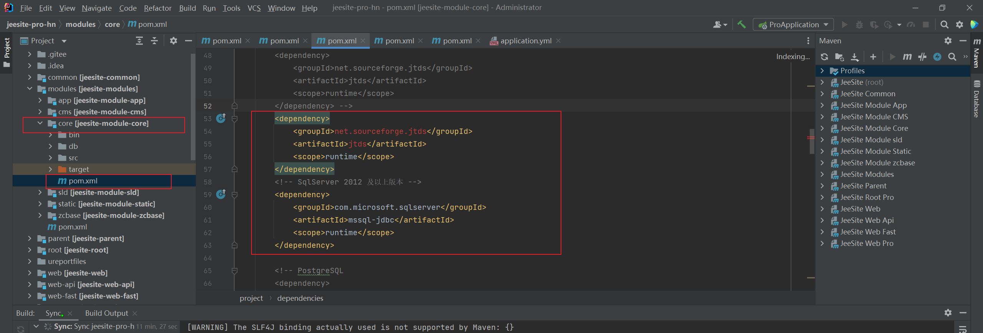The image size is (983, 333).
Task: Collapse all in Project panel
Action: (x=154, y=41)
